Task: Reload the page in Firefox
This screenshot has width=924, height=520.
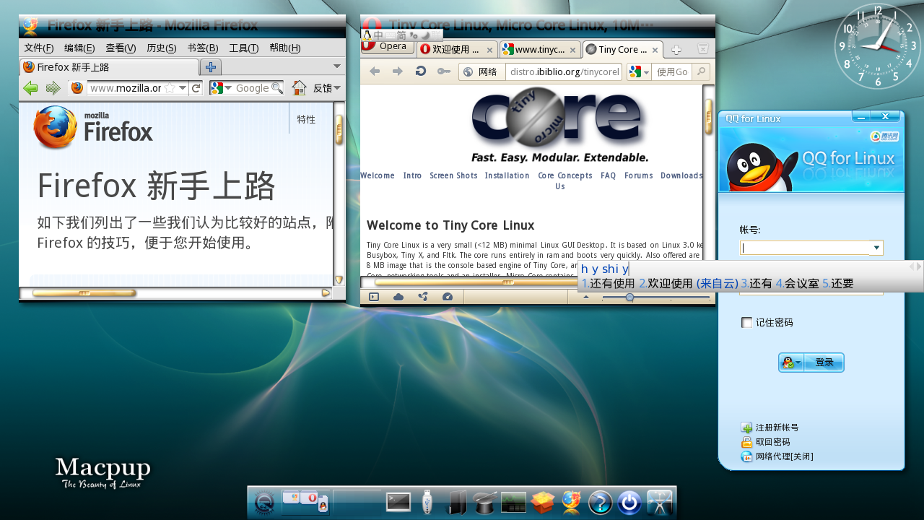Action: coord(196,88)
